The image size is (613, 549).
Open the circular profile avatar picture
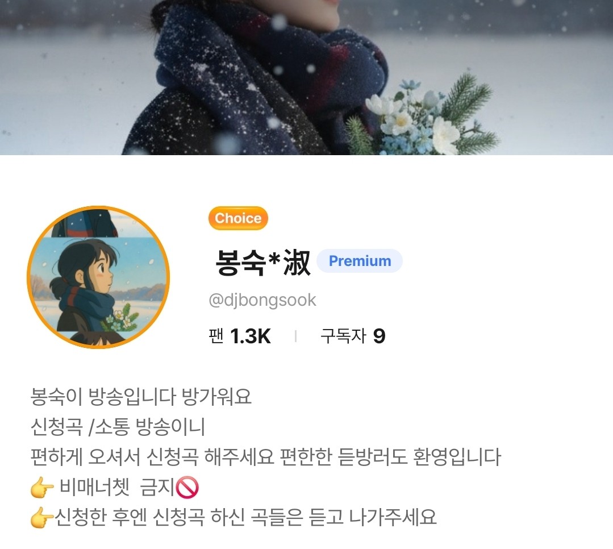[x=98, y=277]
